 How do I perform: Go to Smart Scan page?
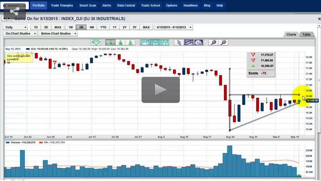click(88, 6)
